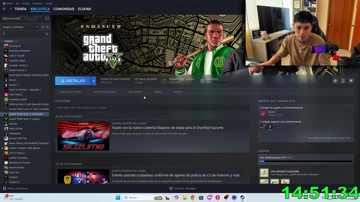Open Suzume spy shots livery event title
Screen dimensions: 360x202
(x=168, y=128)
